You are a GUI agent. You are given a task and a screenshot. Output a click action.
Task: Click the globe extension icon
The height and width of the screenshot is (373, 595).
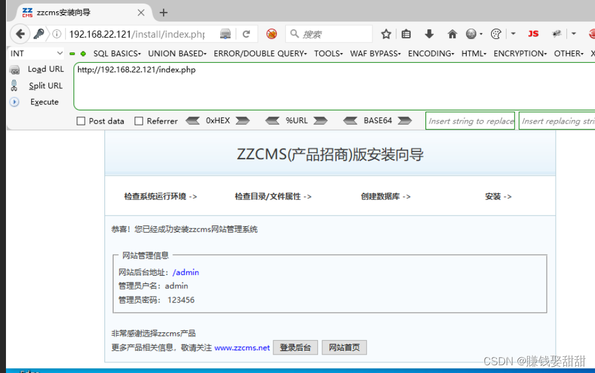pyautogui.click(x=471, y=34)
